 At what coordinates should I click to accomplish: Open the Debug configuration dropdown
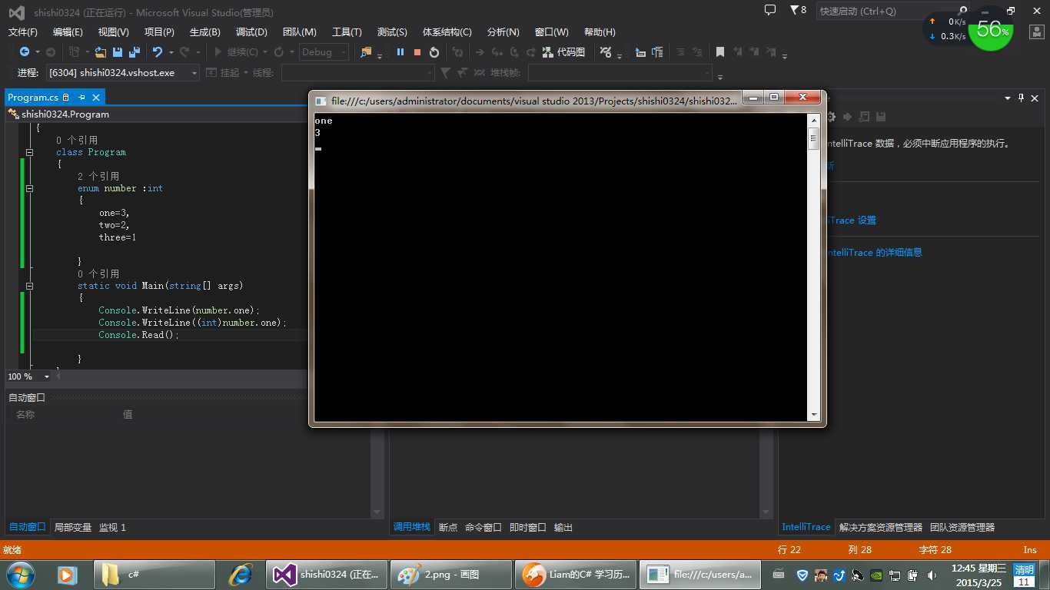pos(324,52)
